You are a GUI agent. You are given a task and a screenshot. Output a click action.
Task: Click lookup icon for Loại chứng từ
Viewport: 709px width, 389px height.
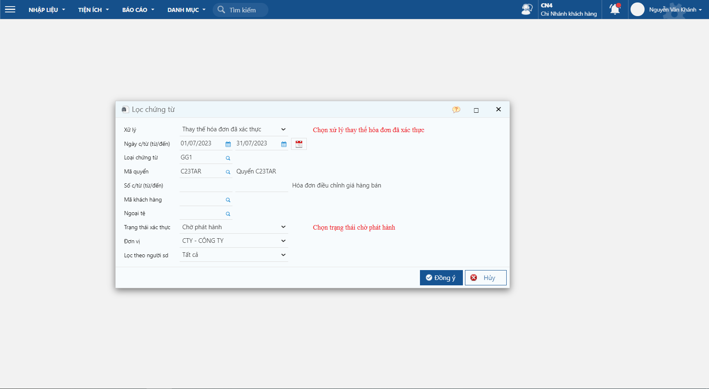coord(228,158)
